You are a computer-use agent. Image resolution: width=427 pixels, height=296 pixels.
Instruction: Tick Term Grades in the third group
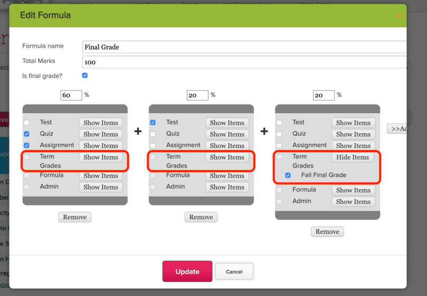[x=279, y=157]
